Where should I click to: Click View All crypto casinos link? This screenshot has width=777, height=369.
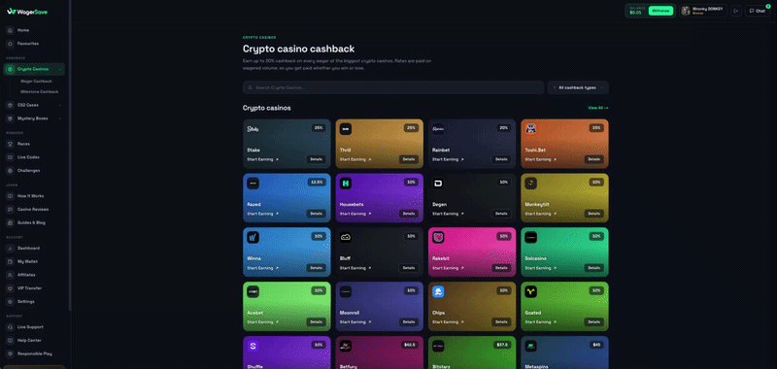click(598, 108)
